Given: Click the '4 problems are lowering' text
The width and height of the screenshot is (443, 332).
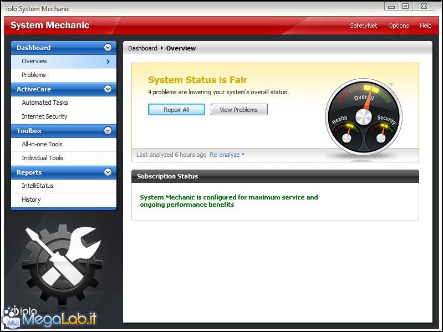Looking at the screenshot, I should pyautogui.click(x=218, y=92).
